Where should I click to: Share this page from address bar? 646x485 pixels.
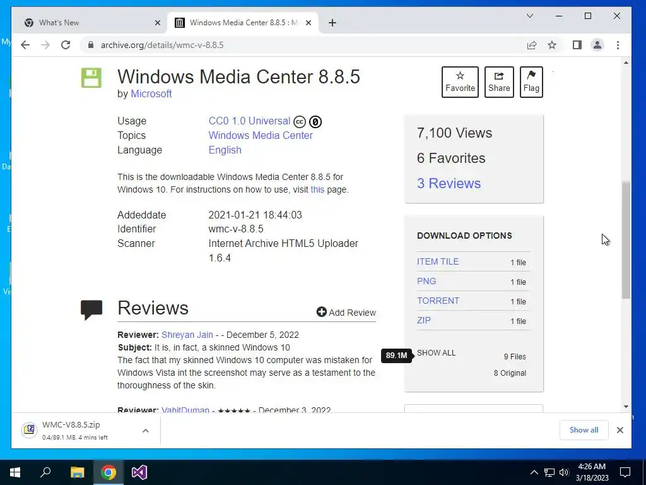click(532, 45)
